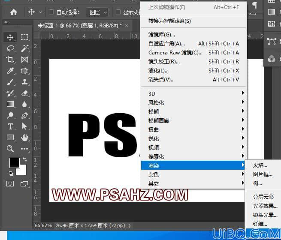Select the Horizontal Type tool
The image size is (281, 240).
tap(10, 126)
